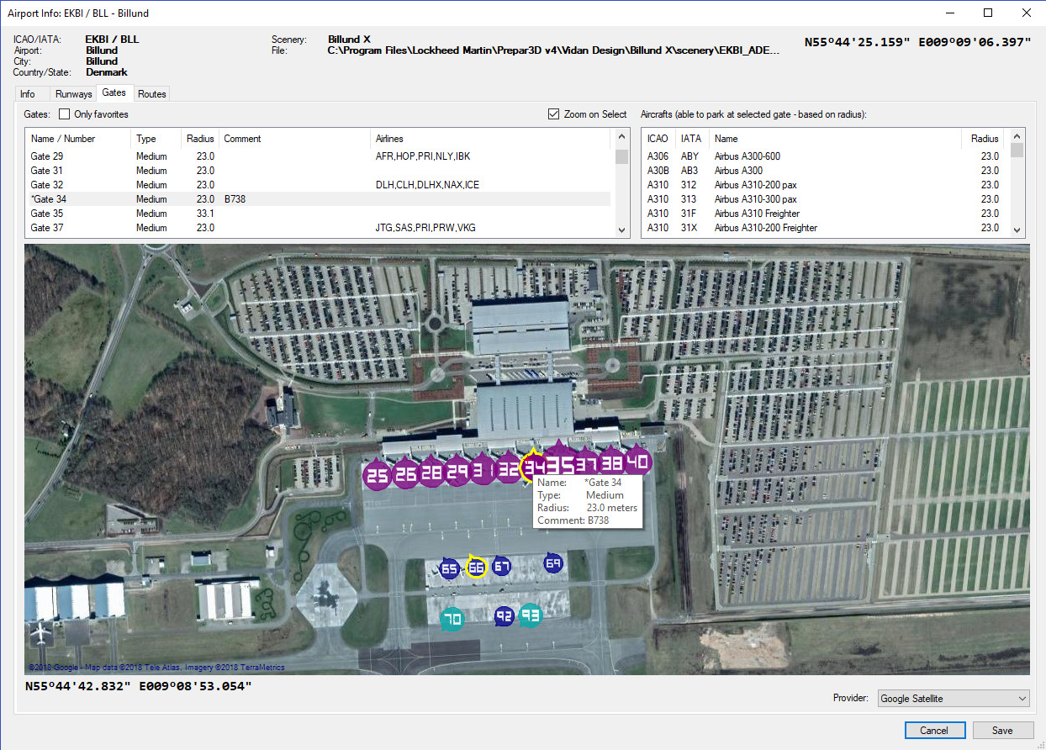Select the *Gate 34 row

pos(318,199)
